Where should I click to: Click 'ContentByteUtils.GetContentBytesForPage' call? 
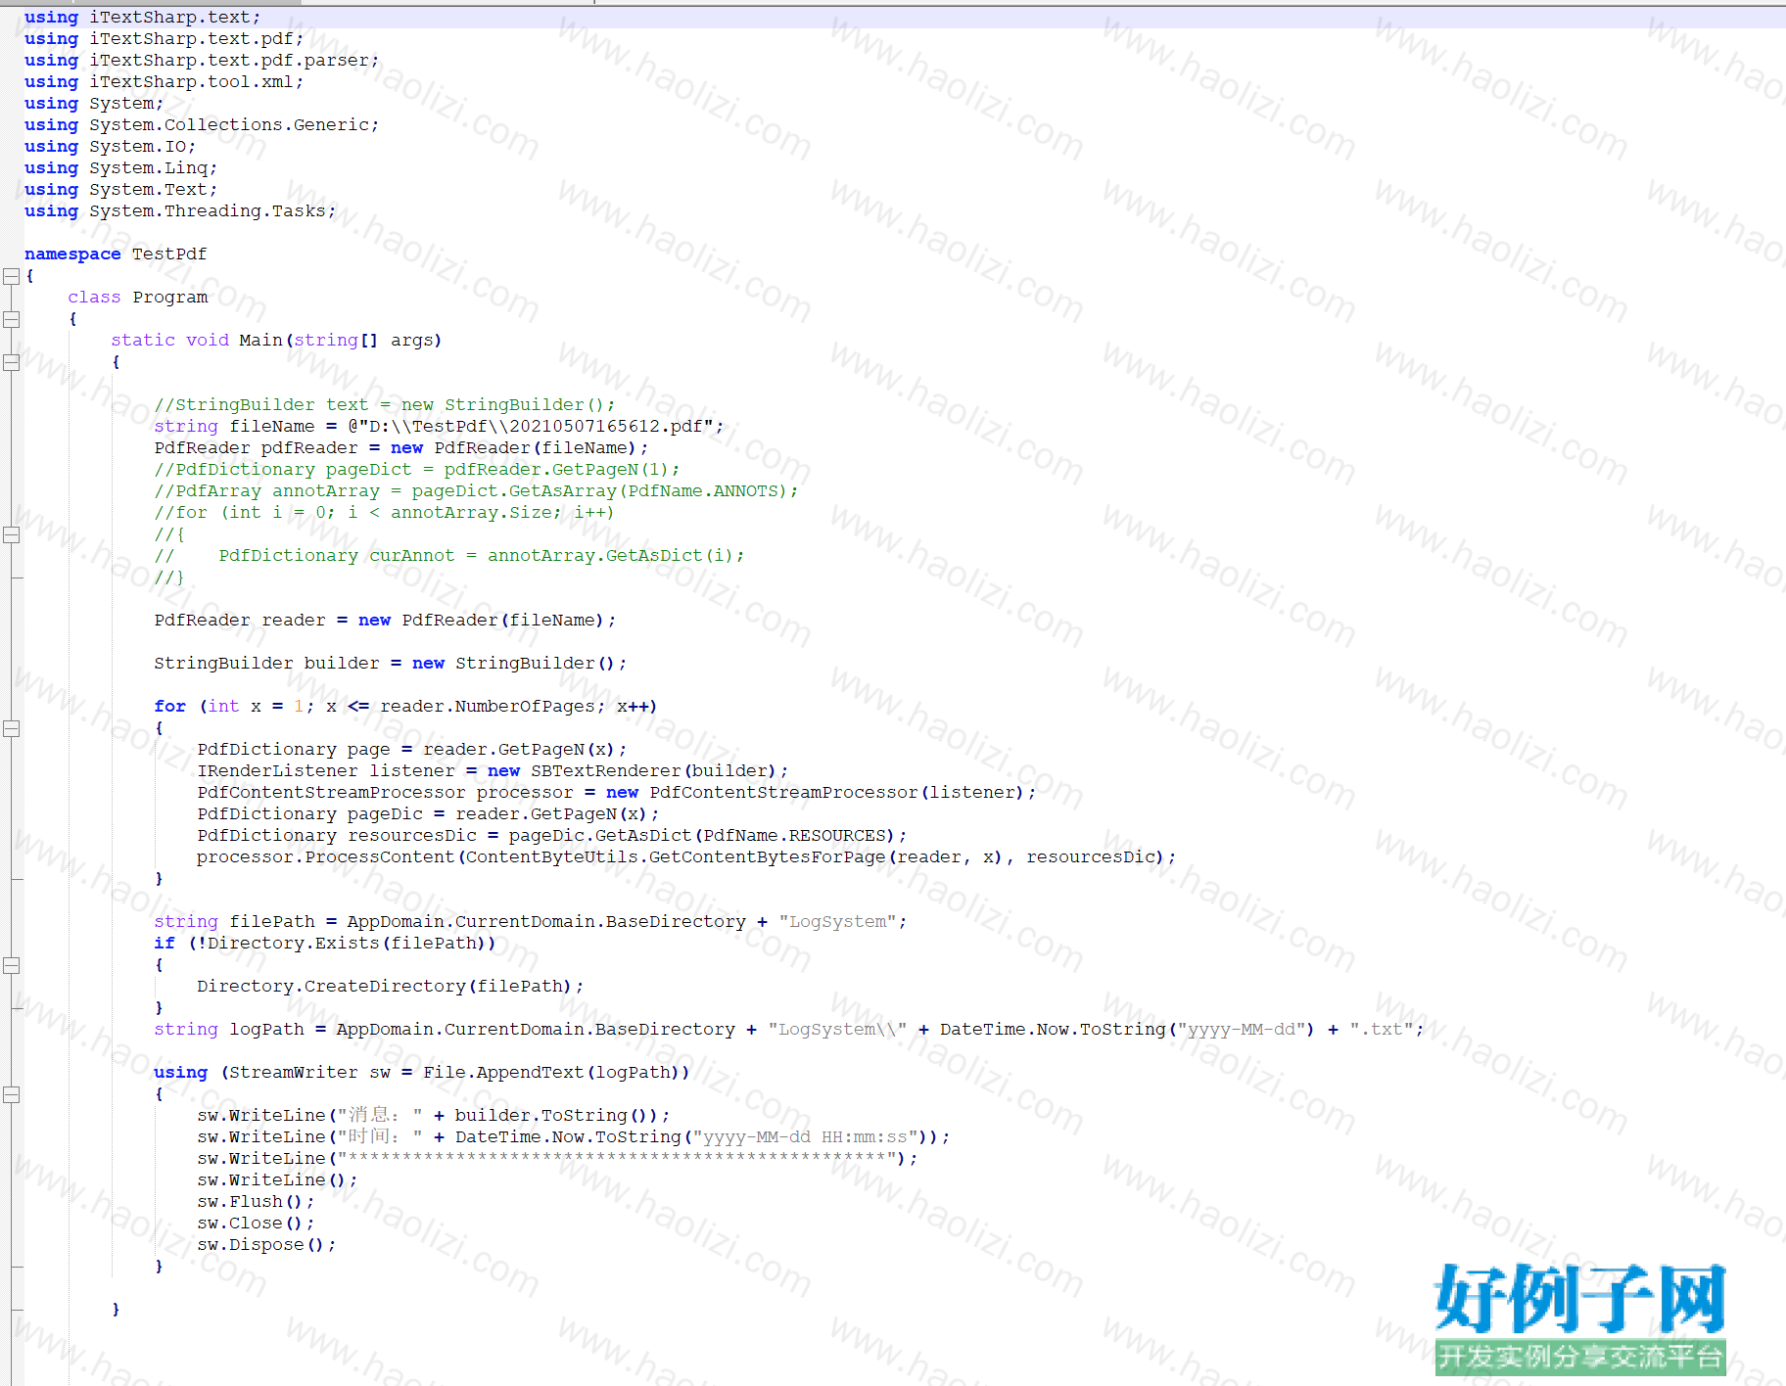click(676, 857)
